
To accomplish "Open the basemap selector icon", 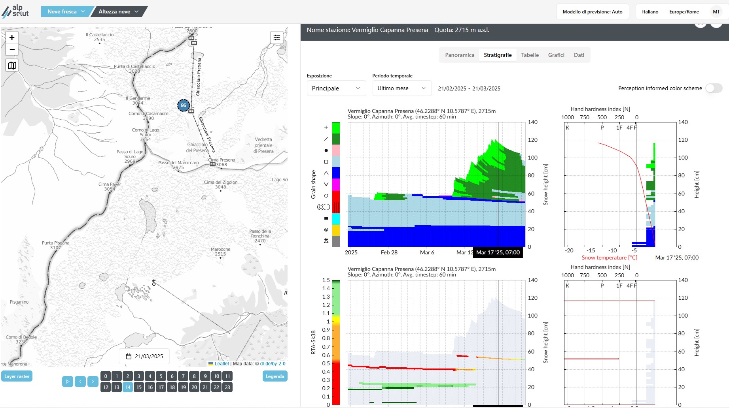I will click(12, 66).
